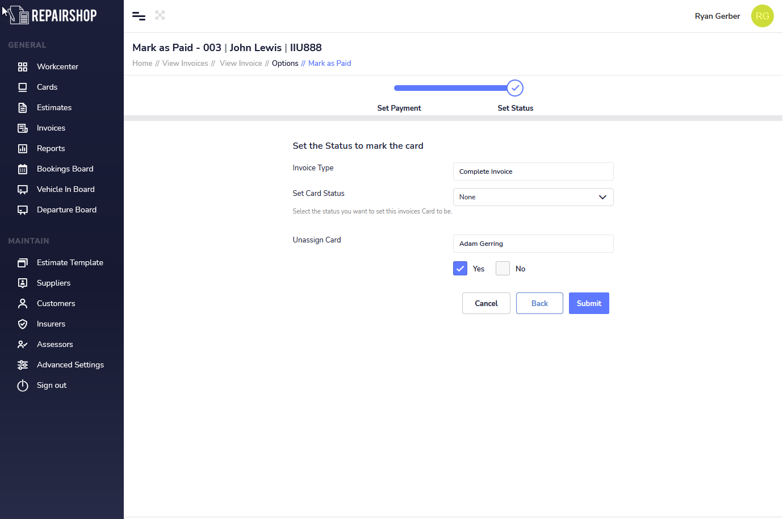
Task: Go to Customers in the sidebar
Action: pos(56,304)
